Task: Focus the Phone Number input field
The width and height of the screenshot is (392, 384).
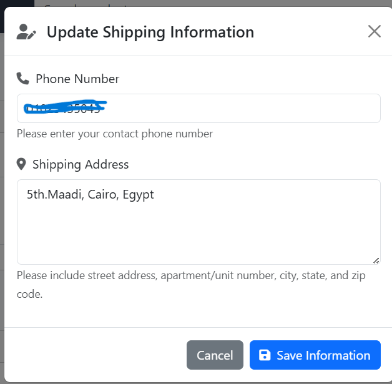Action: pos(198,108)
